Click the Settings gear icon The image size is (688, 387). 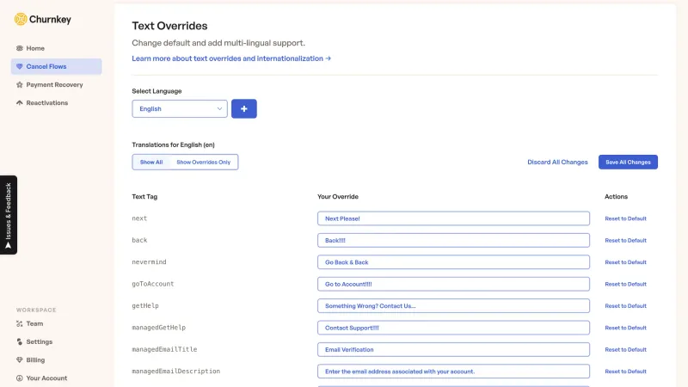[x=19, y=341]
